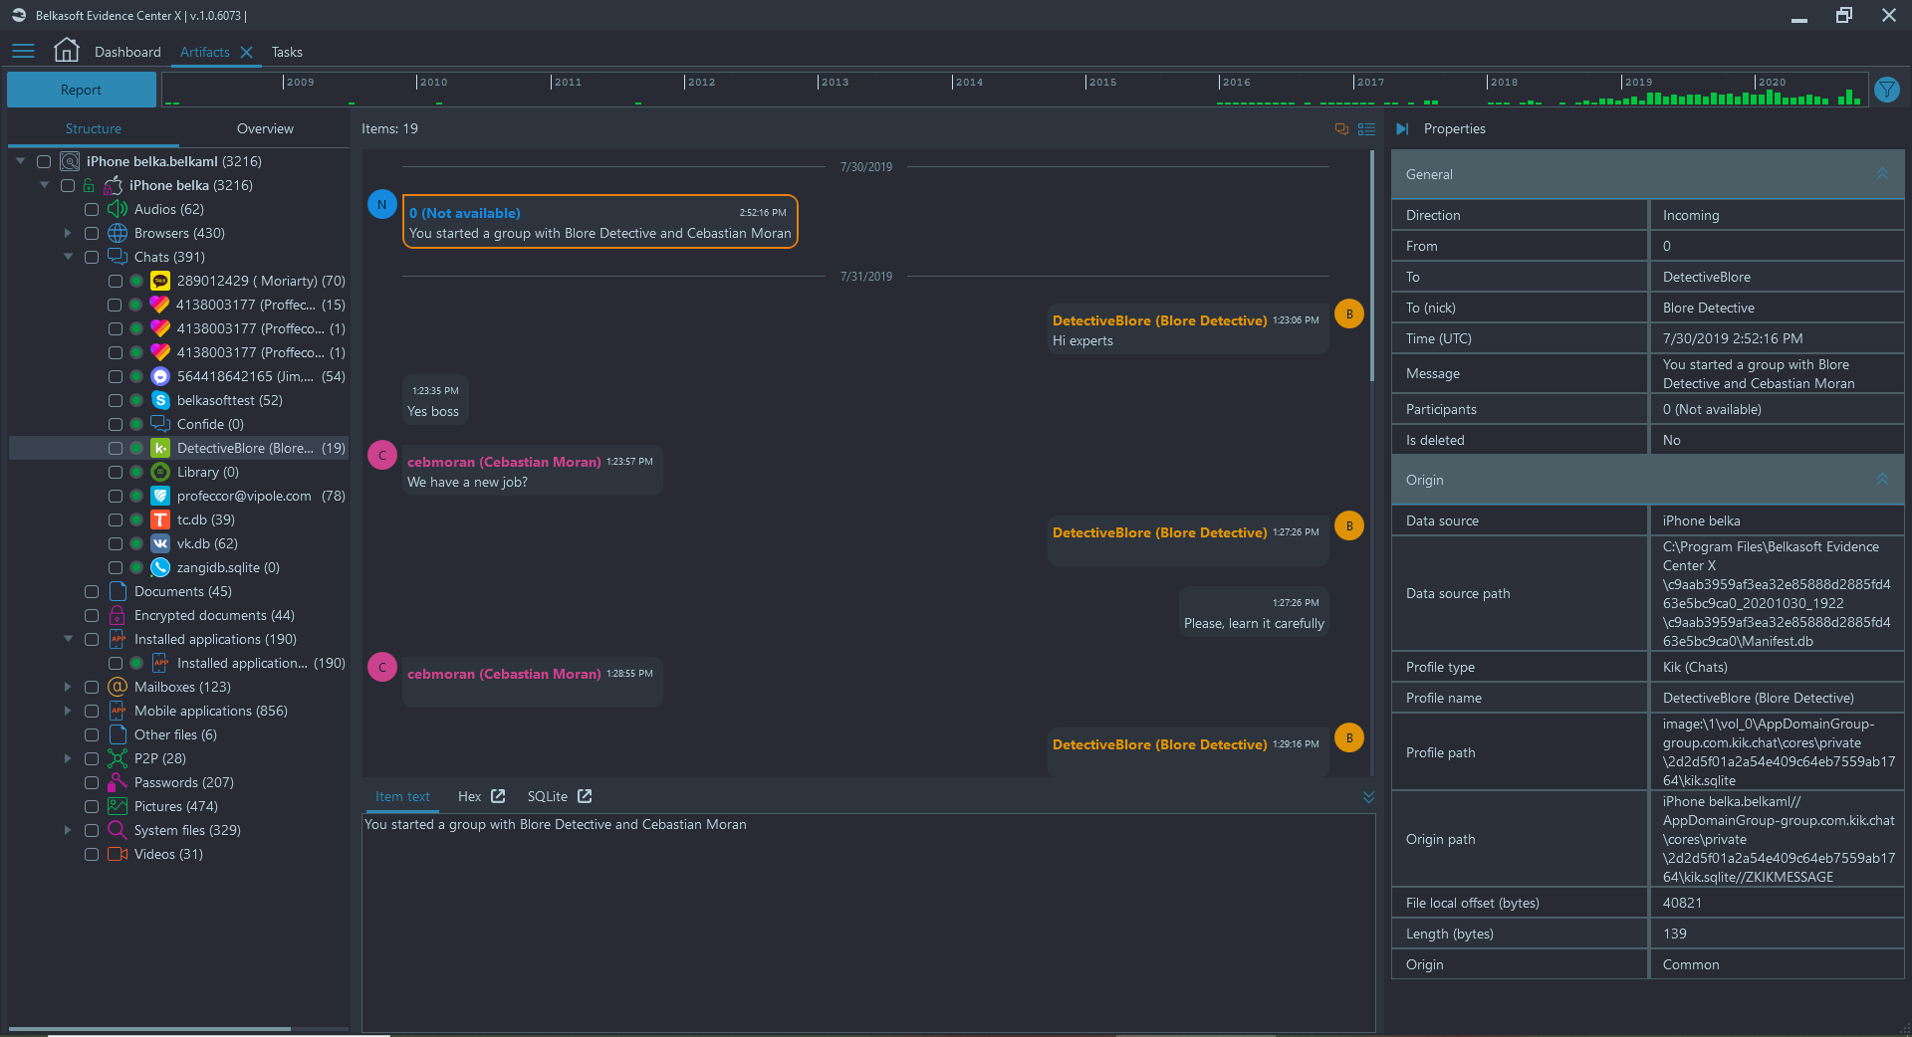The height and width of the screenshot is (1037, 1912).
Task: Select the Kik icon for DetectiveBlore
Action: [x=160, y=448]
